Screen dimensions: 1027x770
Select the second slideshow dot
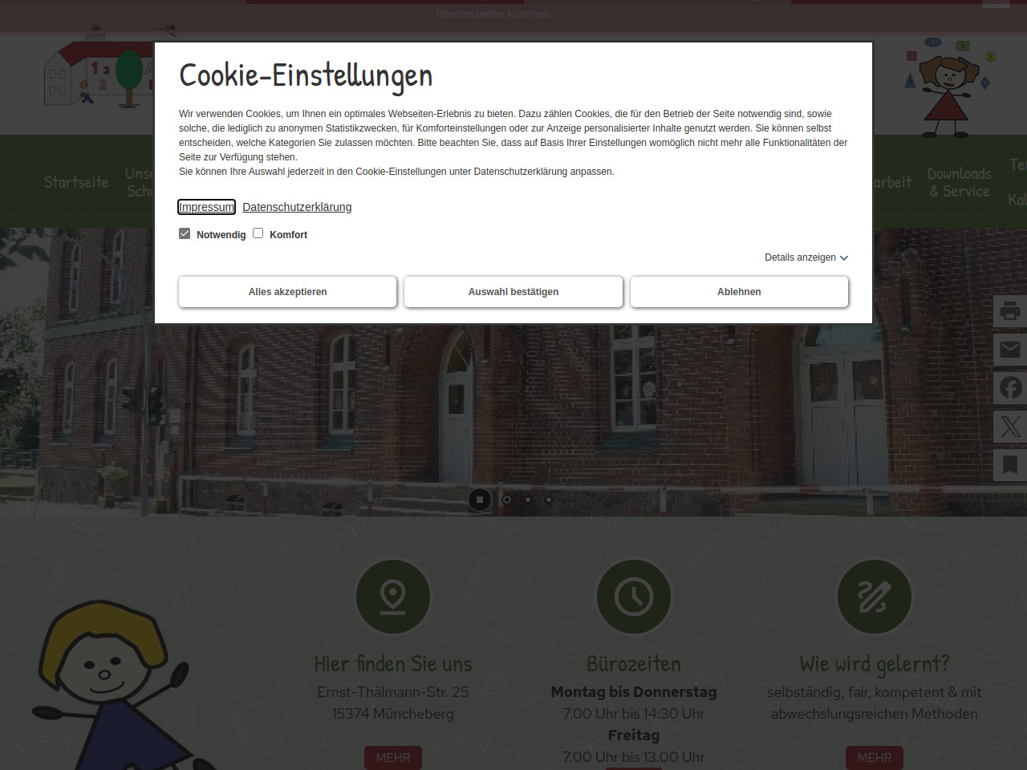(507, 500)
